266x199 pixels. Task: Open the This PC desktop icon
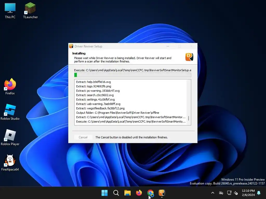[10, 10]
